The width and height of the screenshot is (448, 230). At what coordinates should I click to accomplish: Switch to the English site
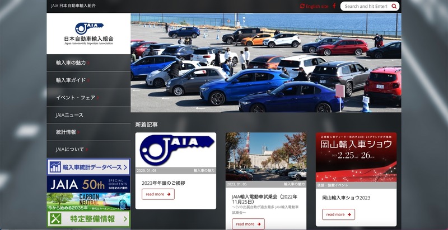(317, 6)
